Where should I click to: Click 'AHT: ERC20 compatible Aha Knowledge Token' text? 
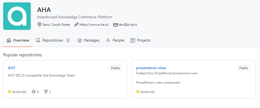click(x=41, y=75)
